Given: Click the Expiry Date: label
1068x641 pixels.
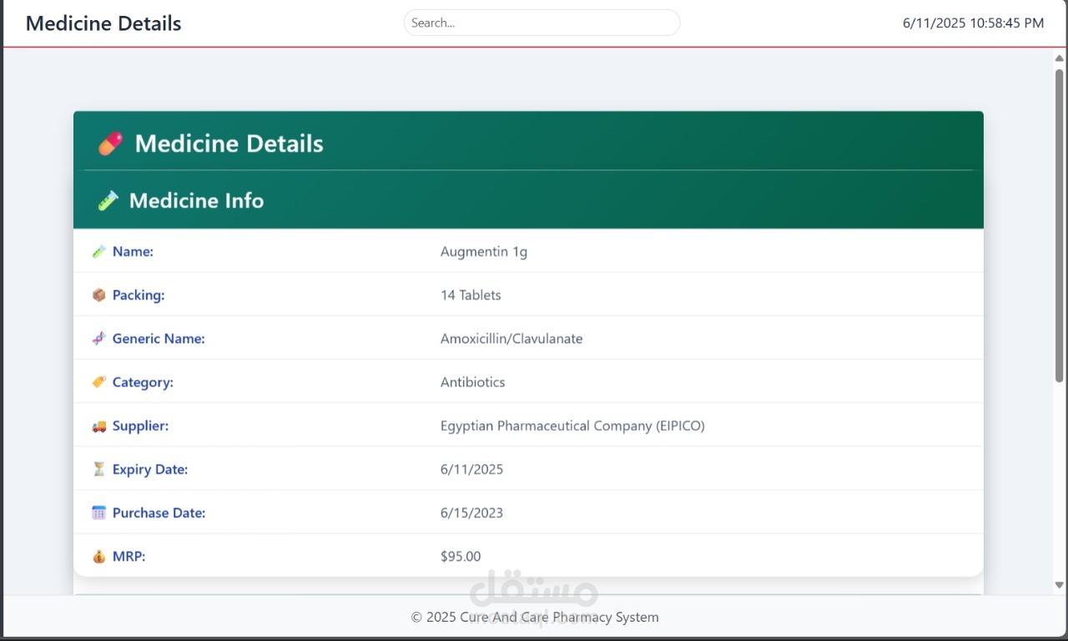Looking at the screenshot, I should point(150,469).
